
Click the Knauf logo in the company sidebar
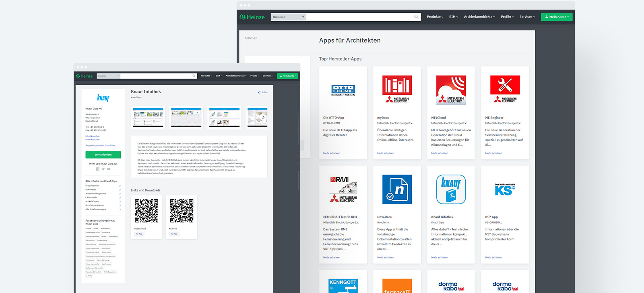click(x=103, y=98)
